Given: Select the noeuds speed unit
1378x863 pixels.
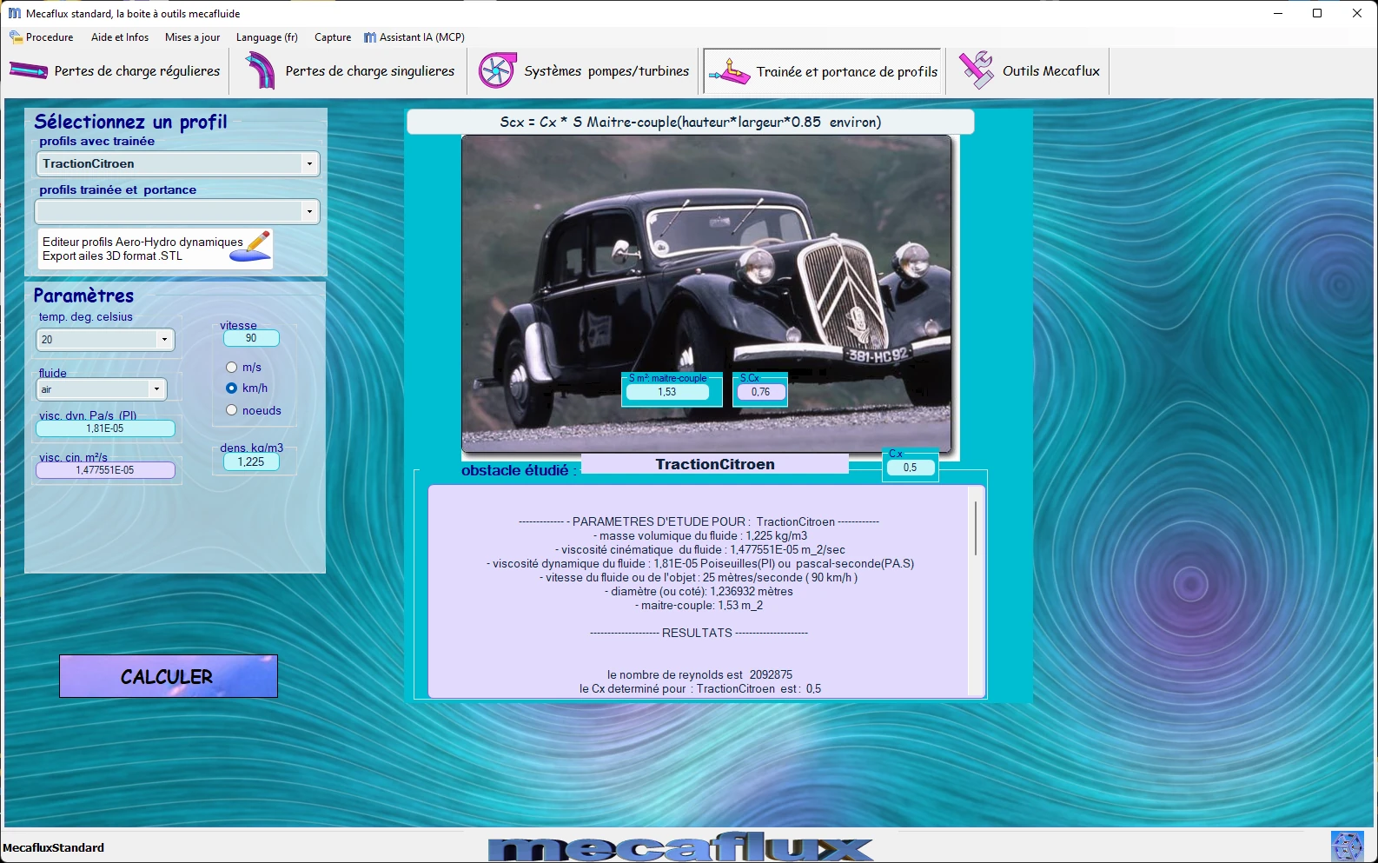Looking at the screenshot, I should click(231, 410).
